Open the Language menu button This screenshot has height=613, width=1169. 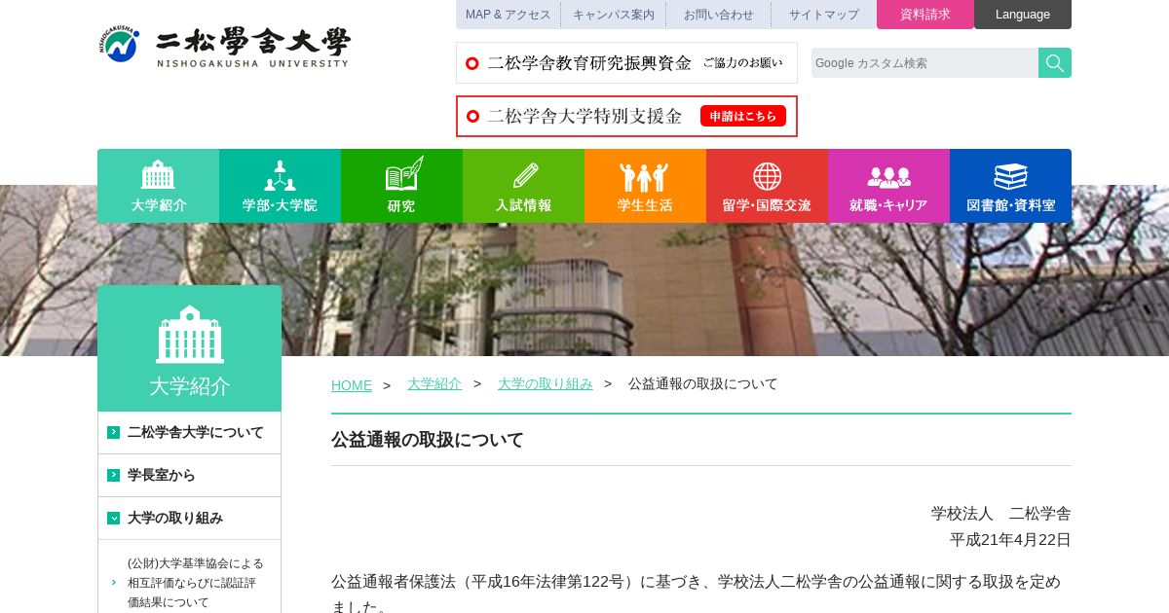point(1023,15)
